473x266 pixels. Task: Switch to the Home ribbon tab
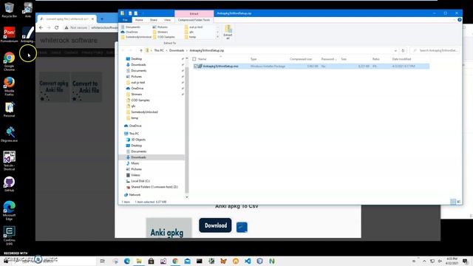139,20
